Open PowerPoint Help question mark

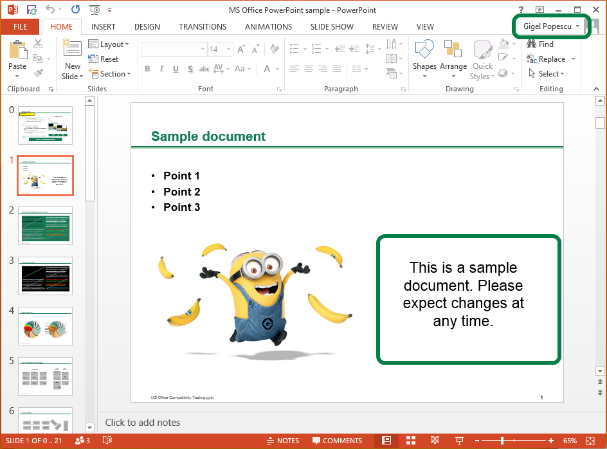521,10
